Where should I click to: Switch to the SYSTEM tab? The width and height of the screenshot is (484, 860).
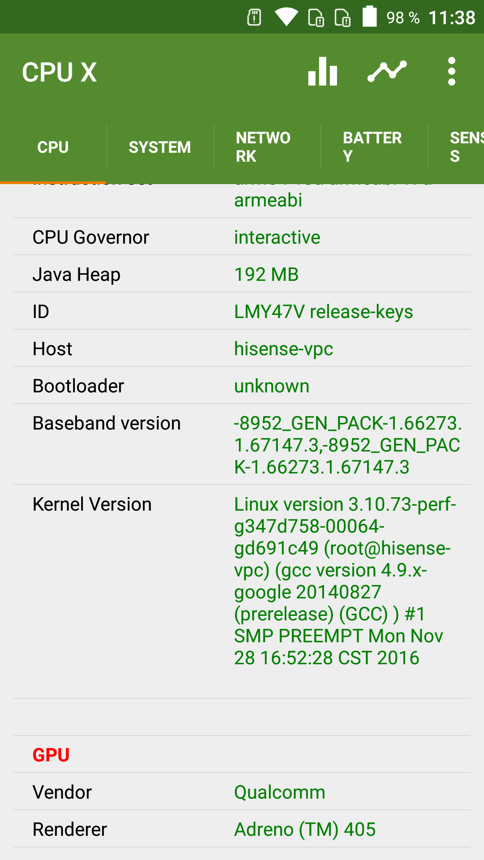coord(160,147)
